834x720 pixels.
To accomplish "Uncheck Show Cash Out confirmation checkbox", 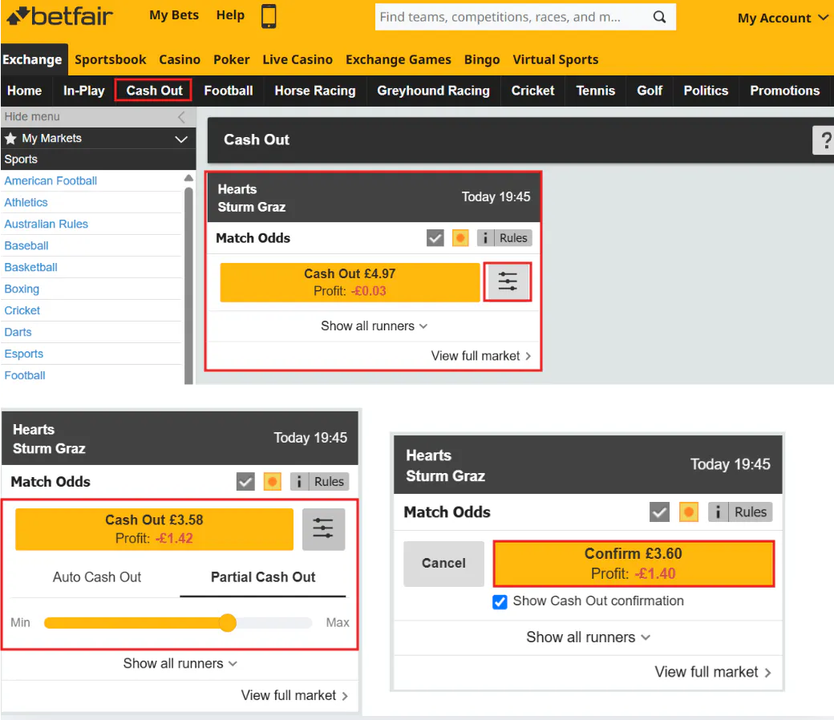I will 500,601.
